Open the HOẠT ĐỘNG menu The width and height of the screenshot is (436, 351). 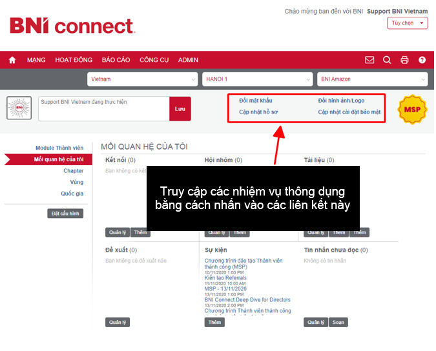[x=74, y=60]
